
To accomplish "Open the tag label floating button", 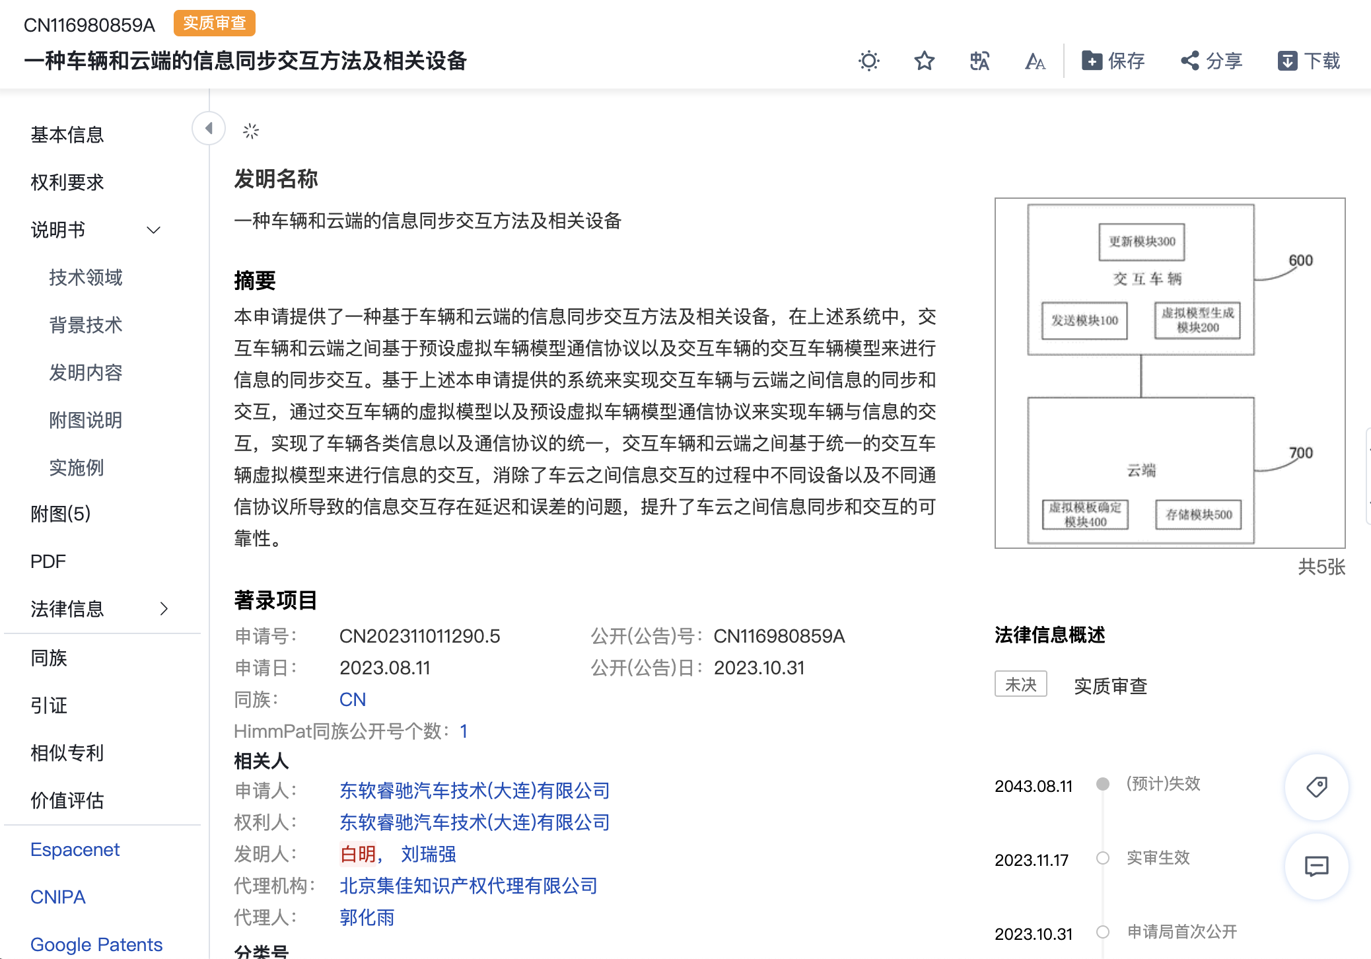I will coord(1317,787).
